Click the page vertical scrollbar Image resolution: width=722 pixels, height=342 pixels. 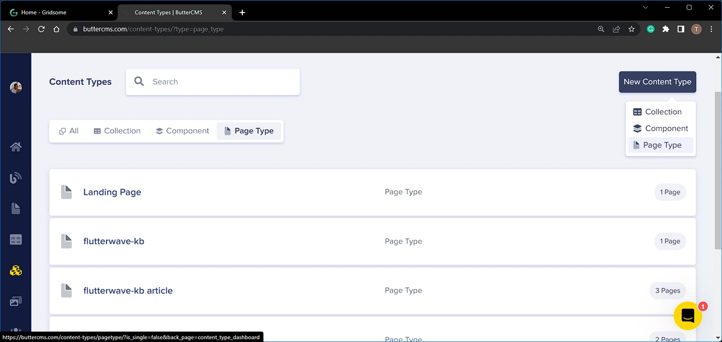(x=718, y=171)
